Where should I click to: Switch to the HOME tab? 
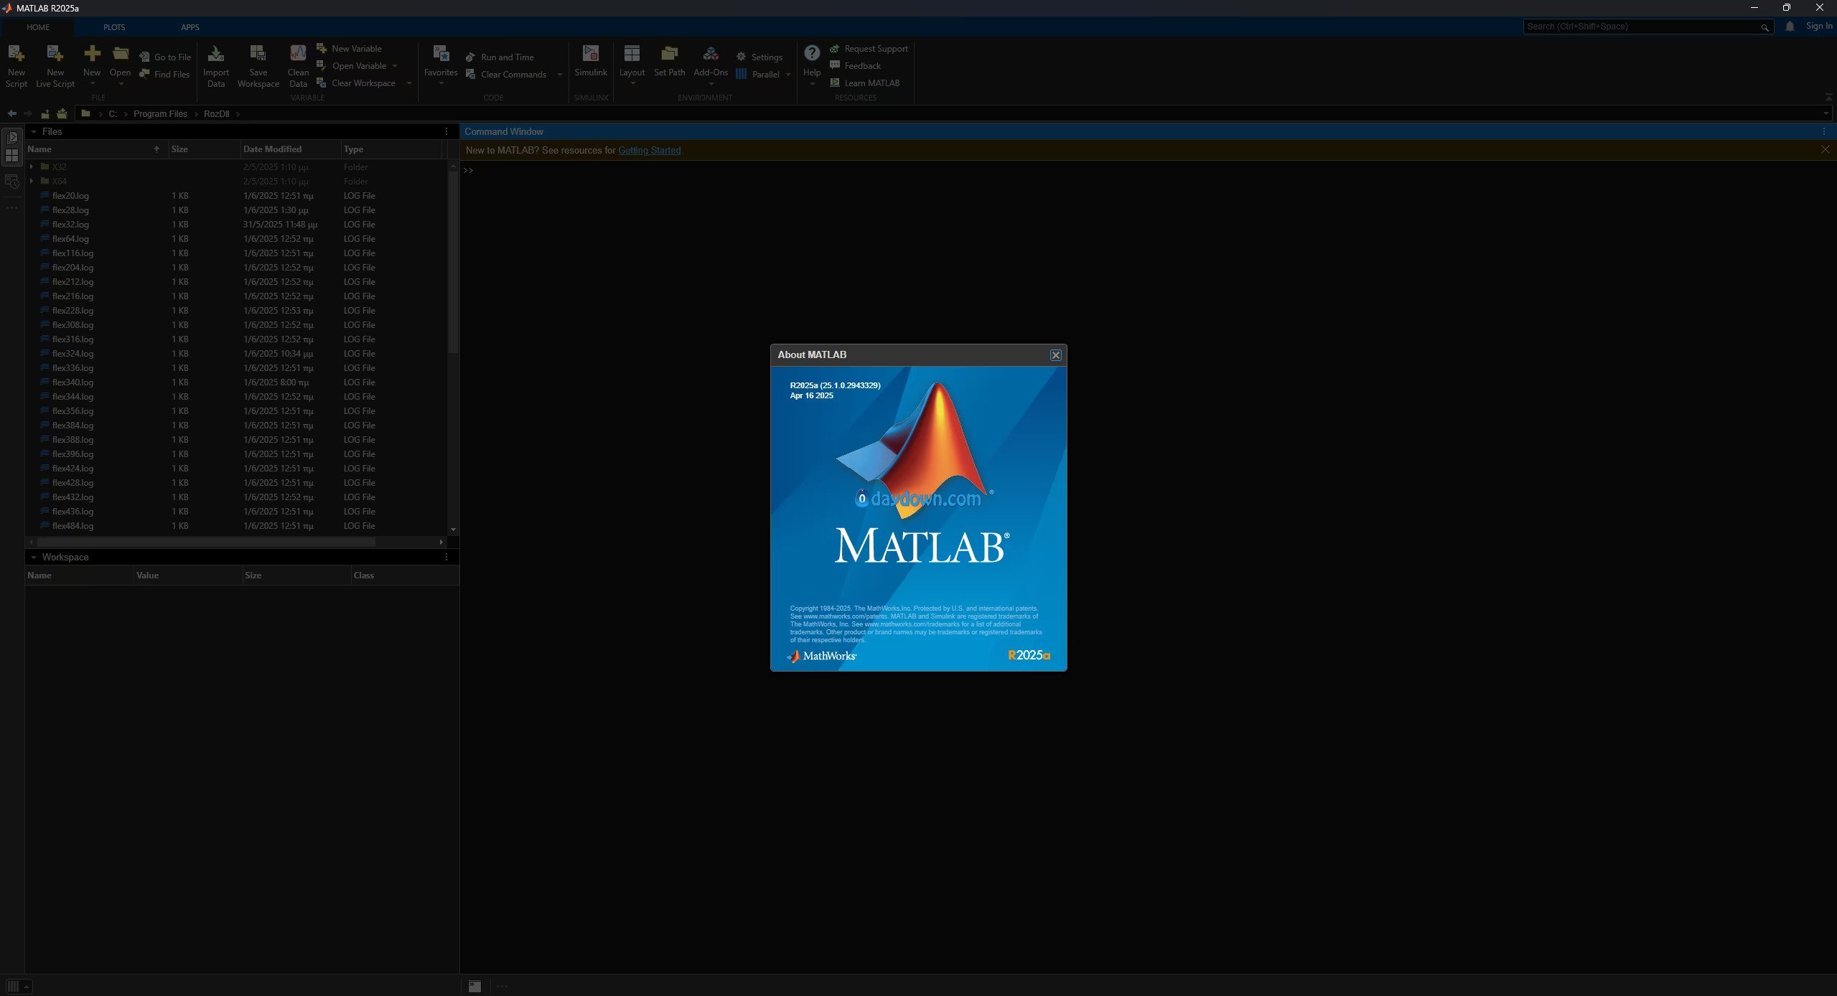pyautogui.click(x=38, y=27)
